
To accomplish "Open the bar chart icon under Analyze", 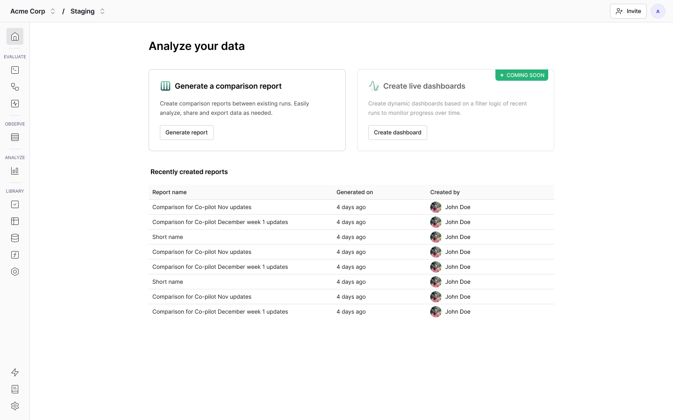I will [15, 171].
